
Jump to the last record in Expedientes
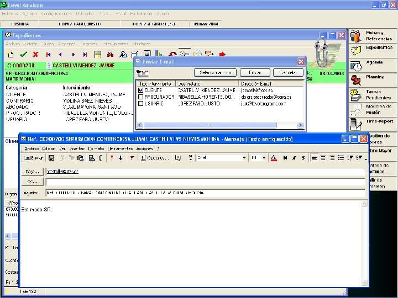[x=85, y=54]
